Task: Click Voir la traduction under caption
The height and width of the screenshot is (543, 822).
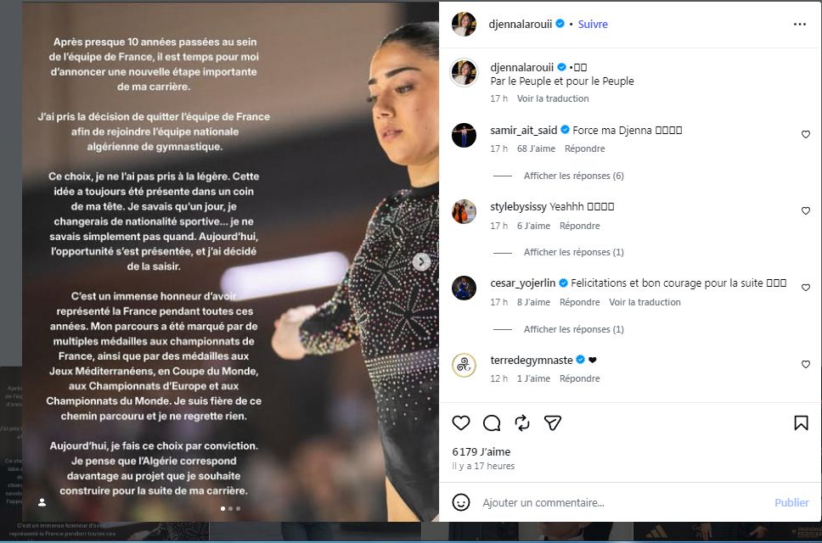Action: click(553, 98)
